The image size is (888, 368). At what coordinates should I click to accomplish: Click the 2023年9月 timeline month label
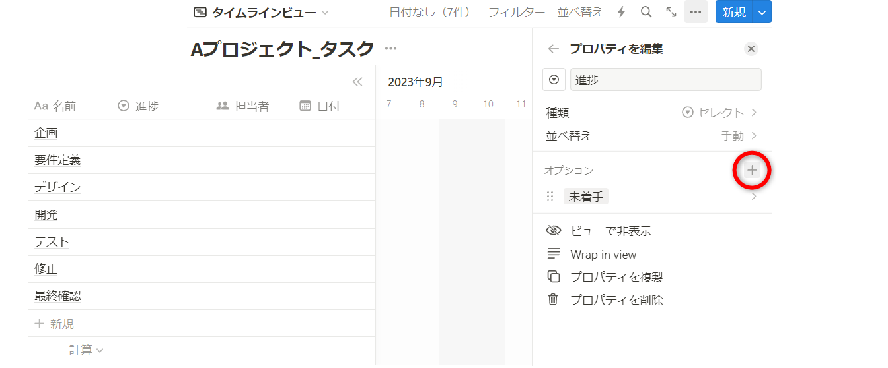(x=415, y=82)
